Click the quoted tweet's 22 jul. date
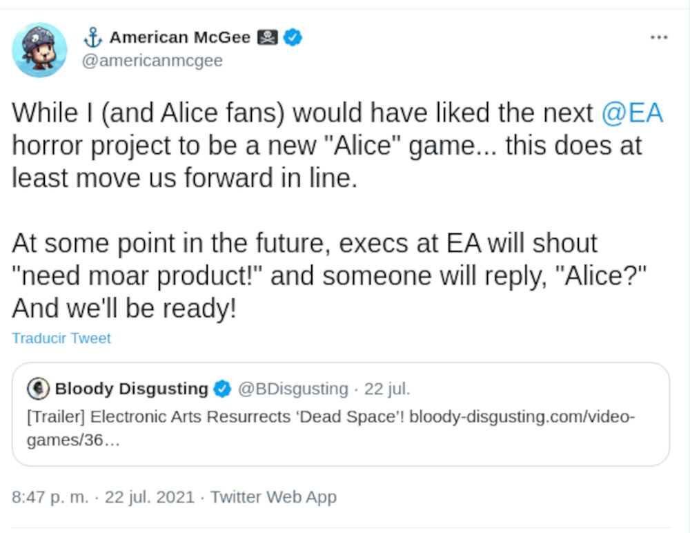Screen dimensions: 690x533 pos(387,389)
